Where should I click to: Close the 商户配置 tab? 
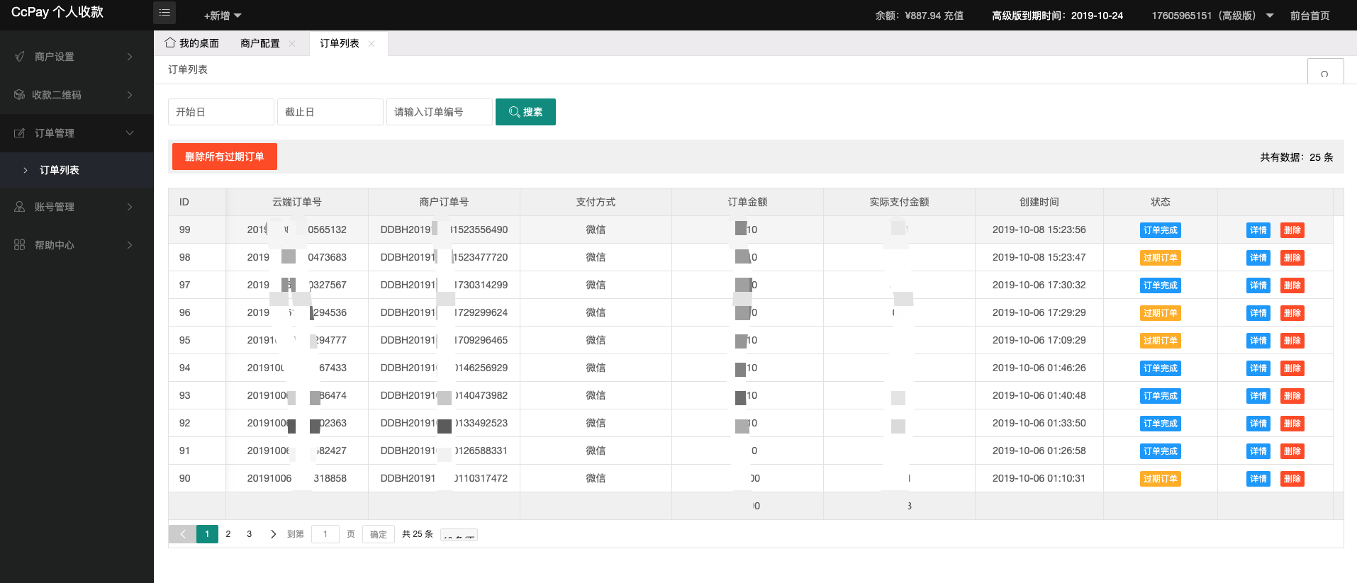[292, 44]
